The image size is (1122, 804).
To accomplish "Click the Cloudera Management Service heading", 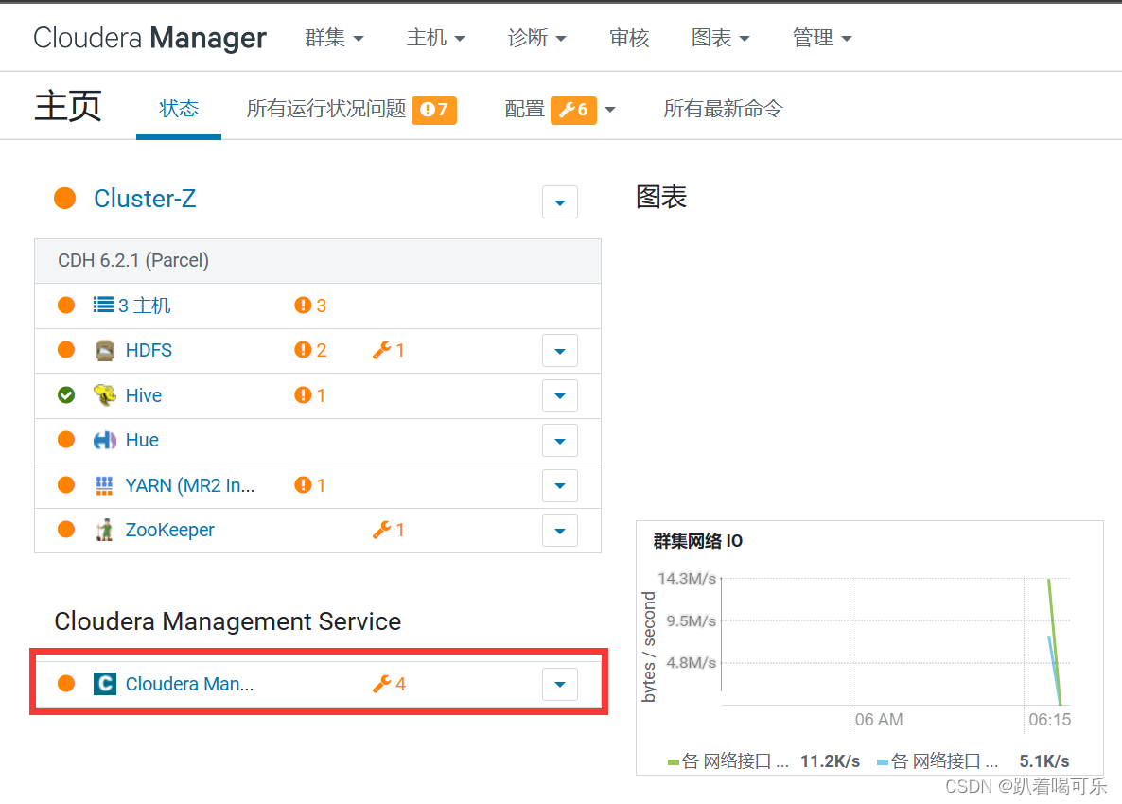I will point(228,620).
